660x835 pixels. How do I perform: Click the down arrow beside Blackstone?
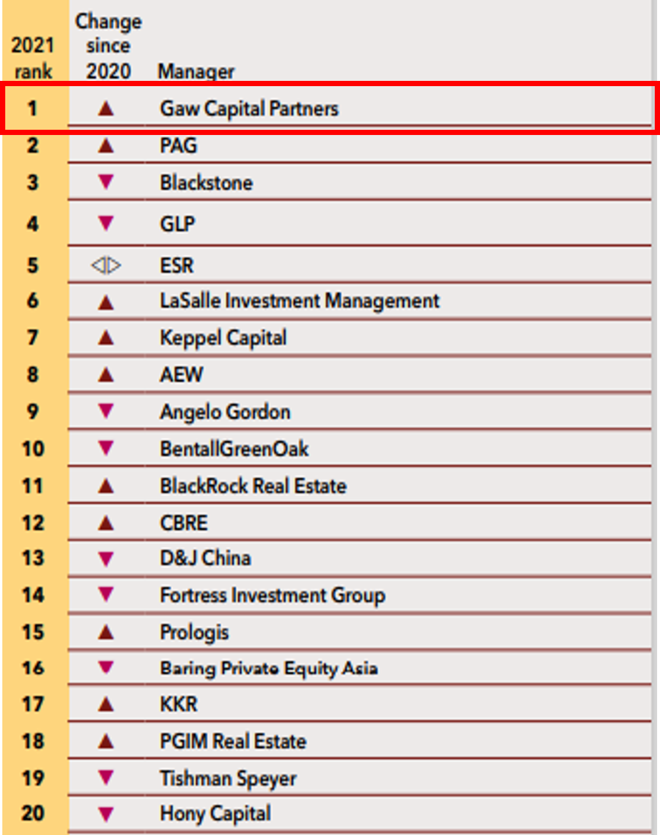(106, 182)
